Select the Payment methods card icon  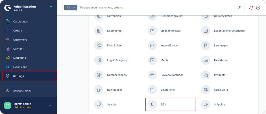tap(152, 75)
